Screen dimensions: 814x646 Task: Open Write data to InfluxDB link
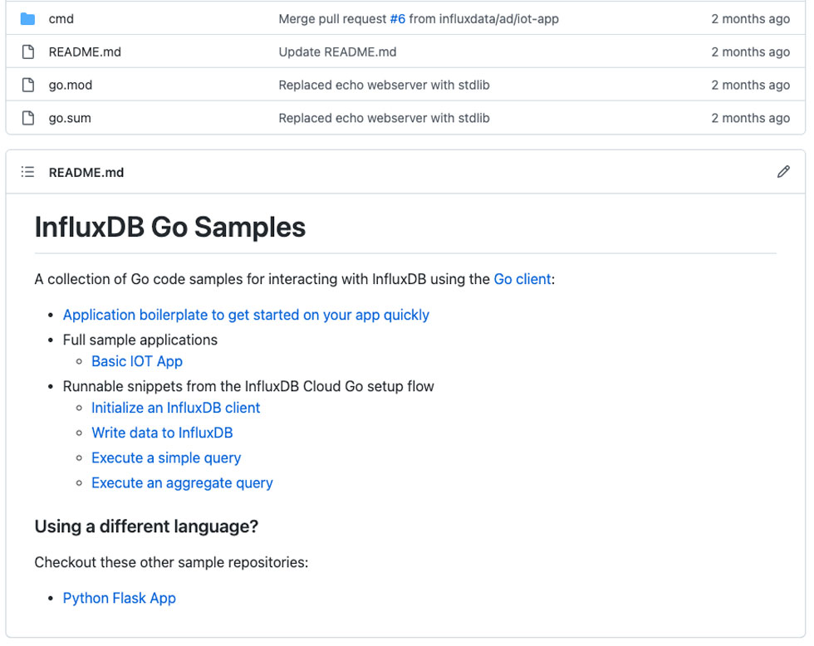click(x=162, y=433)
